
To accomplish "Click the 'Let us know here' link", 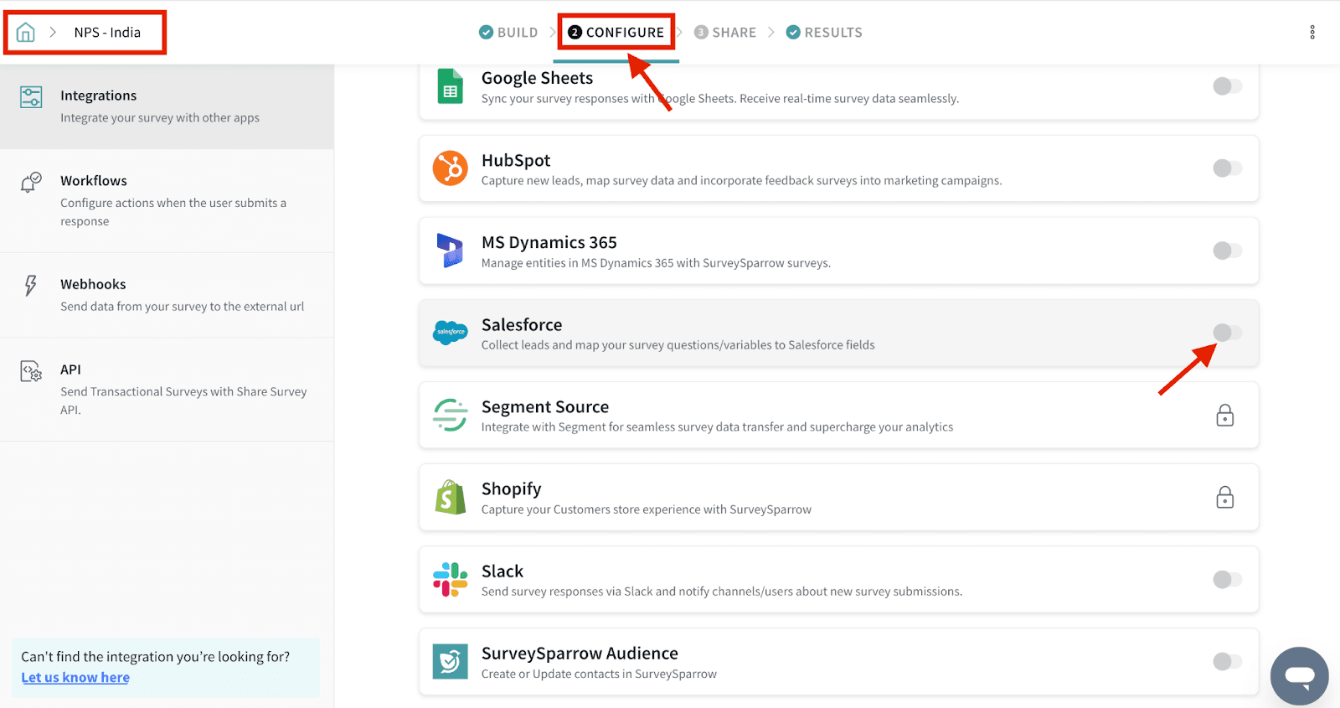I will coord(75,678).
